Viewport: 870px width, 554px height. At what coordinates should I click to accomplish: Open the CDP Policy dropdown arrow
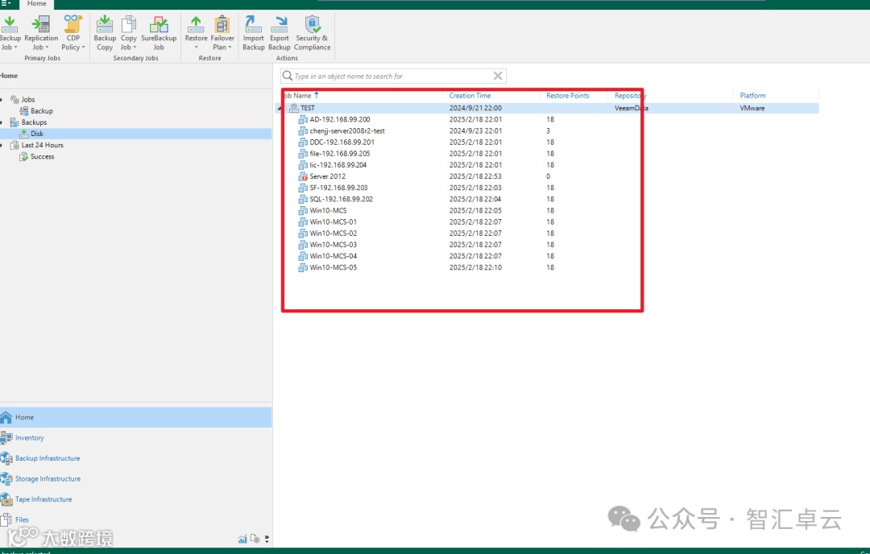click(83, 48)
